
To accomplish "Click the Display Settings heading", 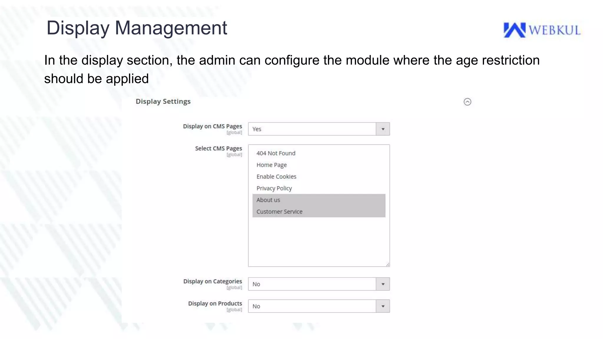I will pos(163,102).
